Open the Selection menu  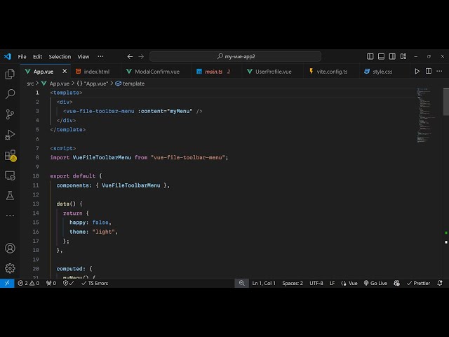(60, 56)
